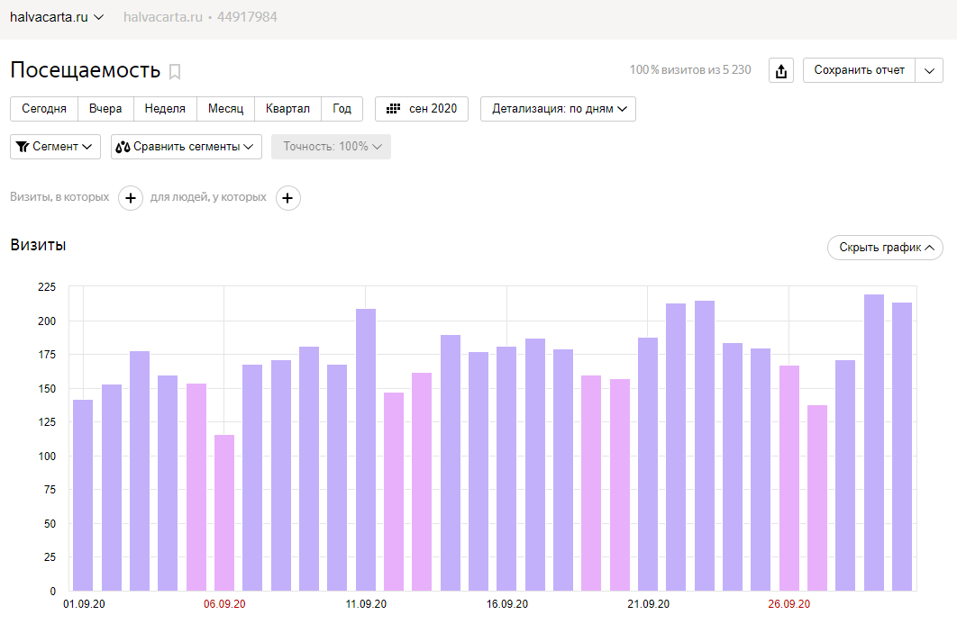Switch to Квартал period

click(287, 109)
